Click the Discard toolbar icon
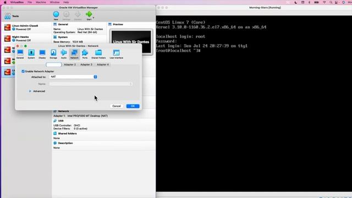Image resolution: width=352 pixels, height=198 pixels. 78,14
